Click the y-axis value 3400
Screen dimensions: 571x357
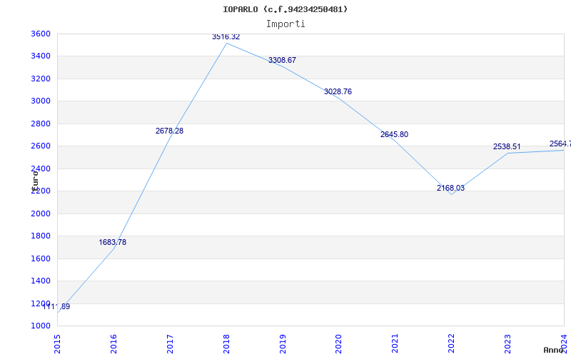point(41,56)
